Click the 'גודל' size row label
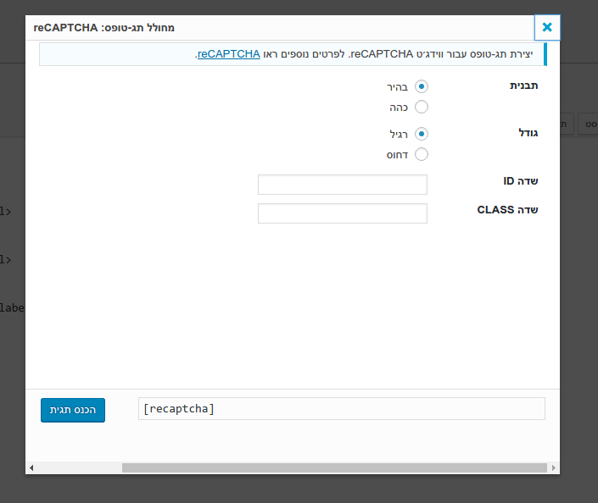The image size is (598, 503). point(528,133)
